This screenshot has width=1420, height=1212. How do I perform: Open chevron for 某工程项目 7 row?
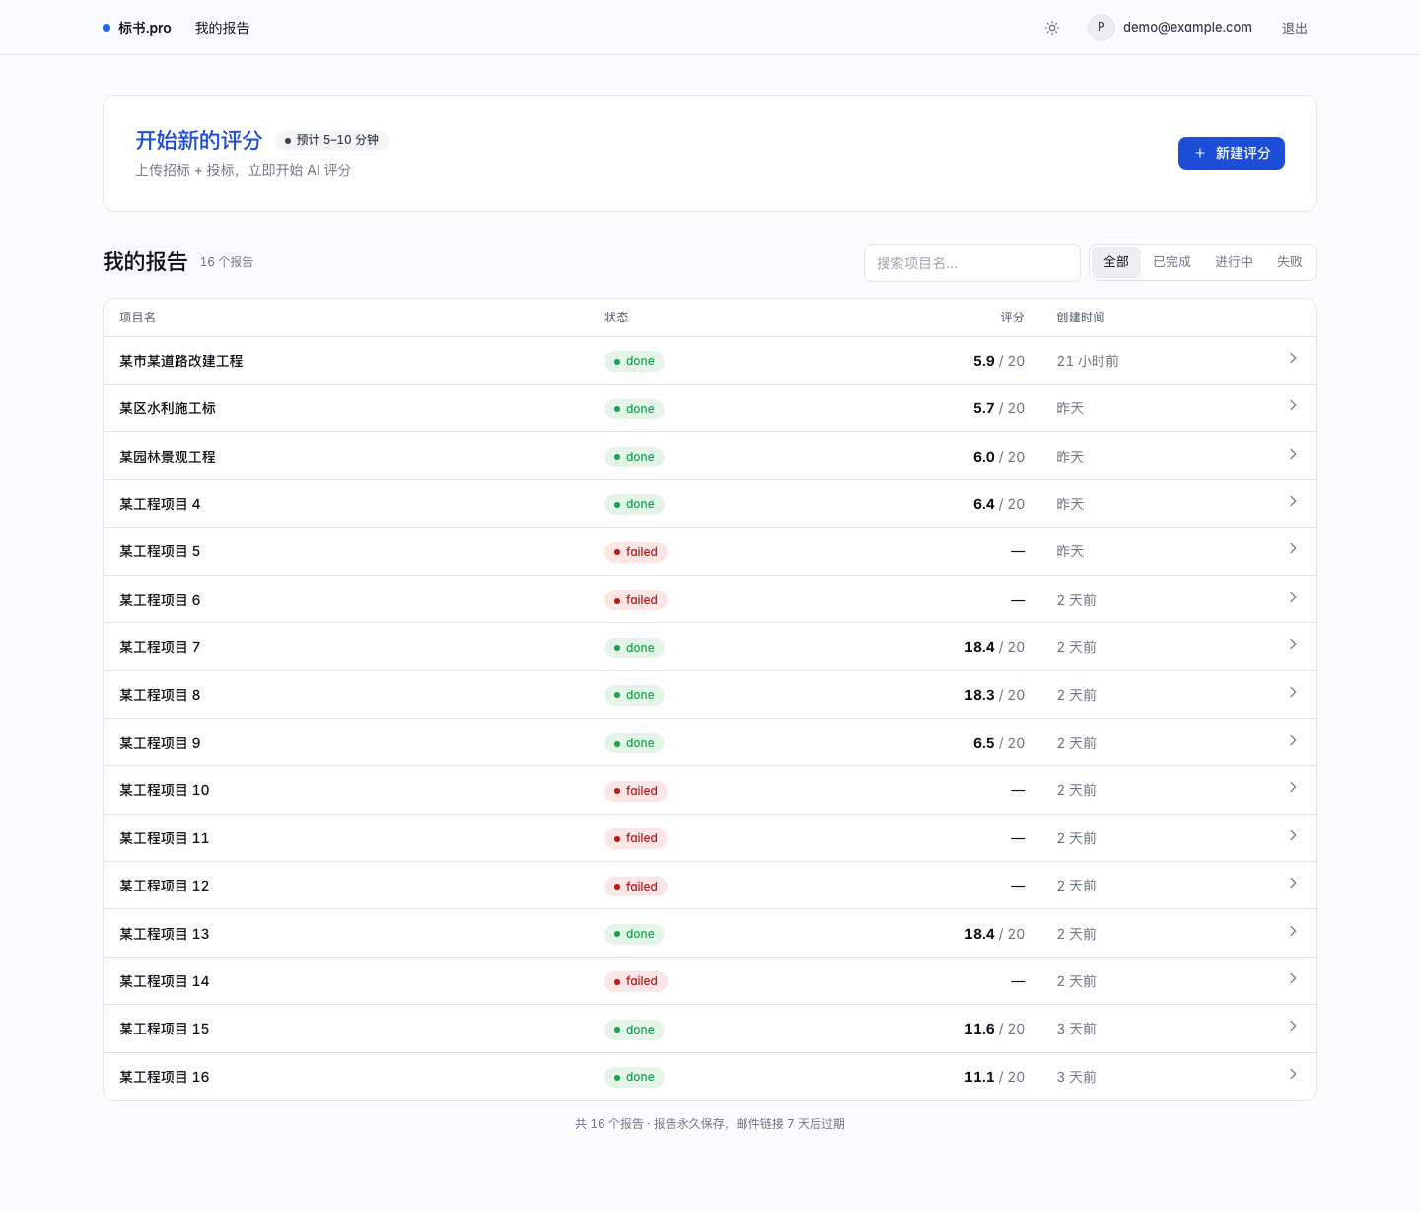tap(1293, 645)
